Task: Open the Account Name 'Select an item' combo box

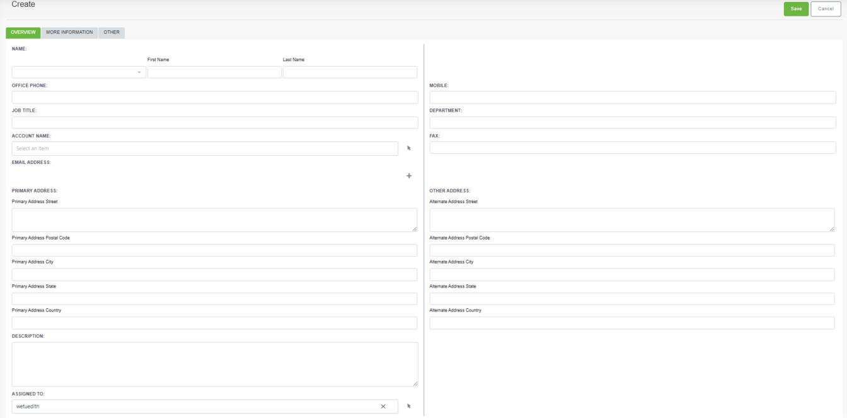Action: 205,148
